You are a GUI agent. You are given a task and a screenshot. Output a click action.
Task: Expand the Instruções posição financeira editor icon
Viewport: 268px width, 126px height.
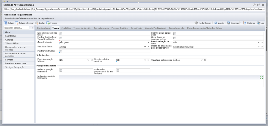pos(261,77)
